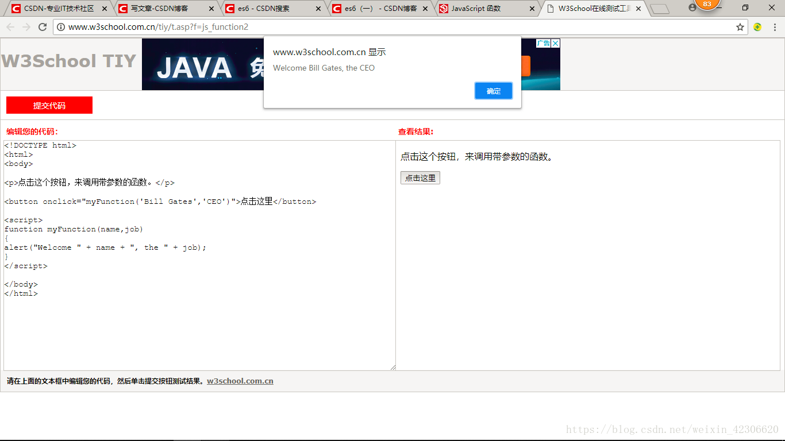This screenshot has height=441, width=785.
Task: Click alert message 'Welcome Bill Gates, the CEO'
Action: (324, 68)
